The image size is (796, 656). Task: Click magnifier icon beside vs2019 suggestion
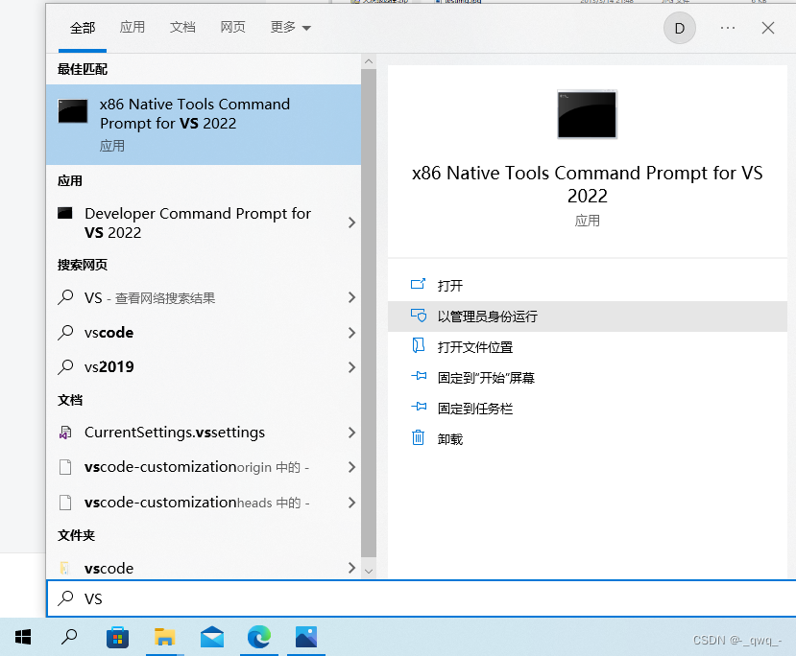click(65, 366)
